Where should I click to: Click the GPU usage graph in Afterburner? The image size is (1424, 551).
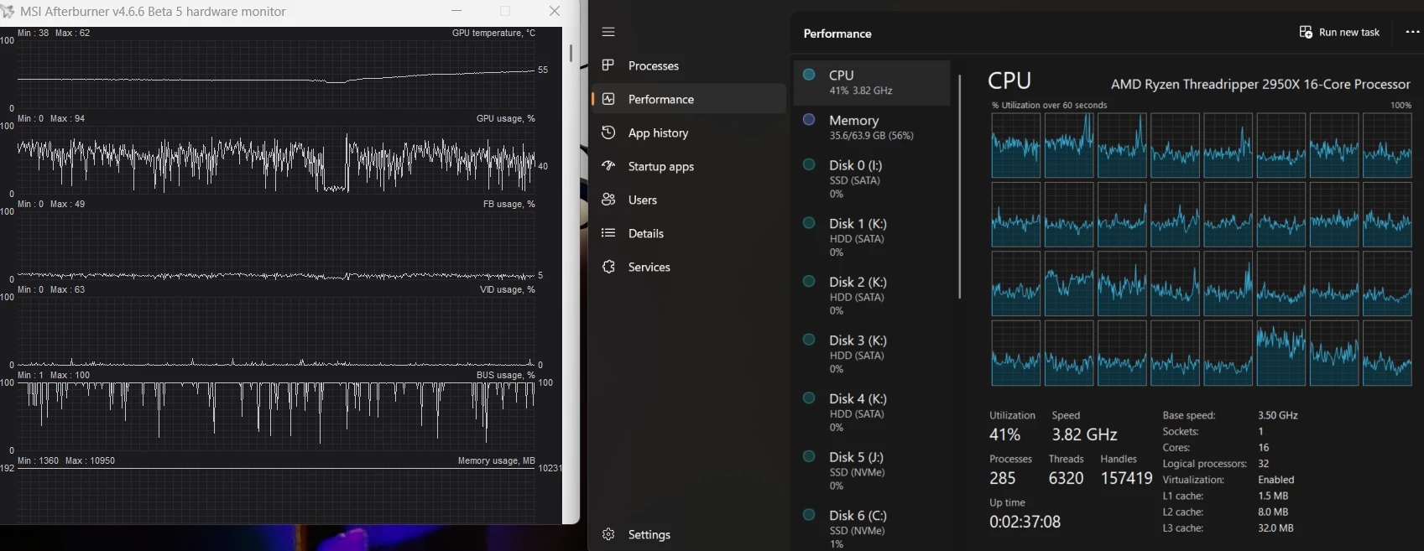(276, 159)
